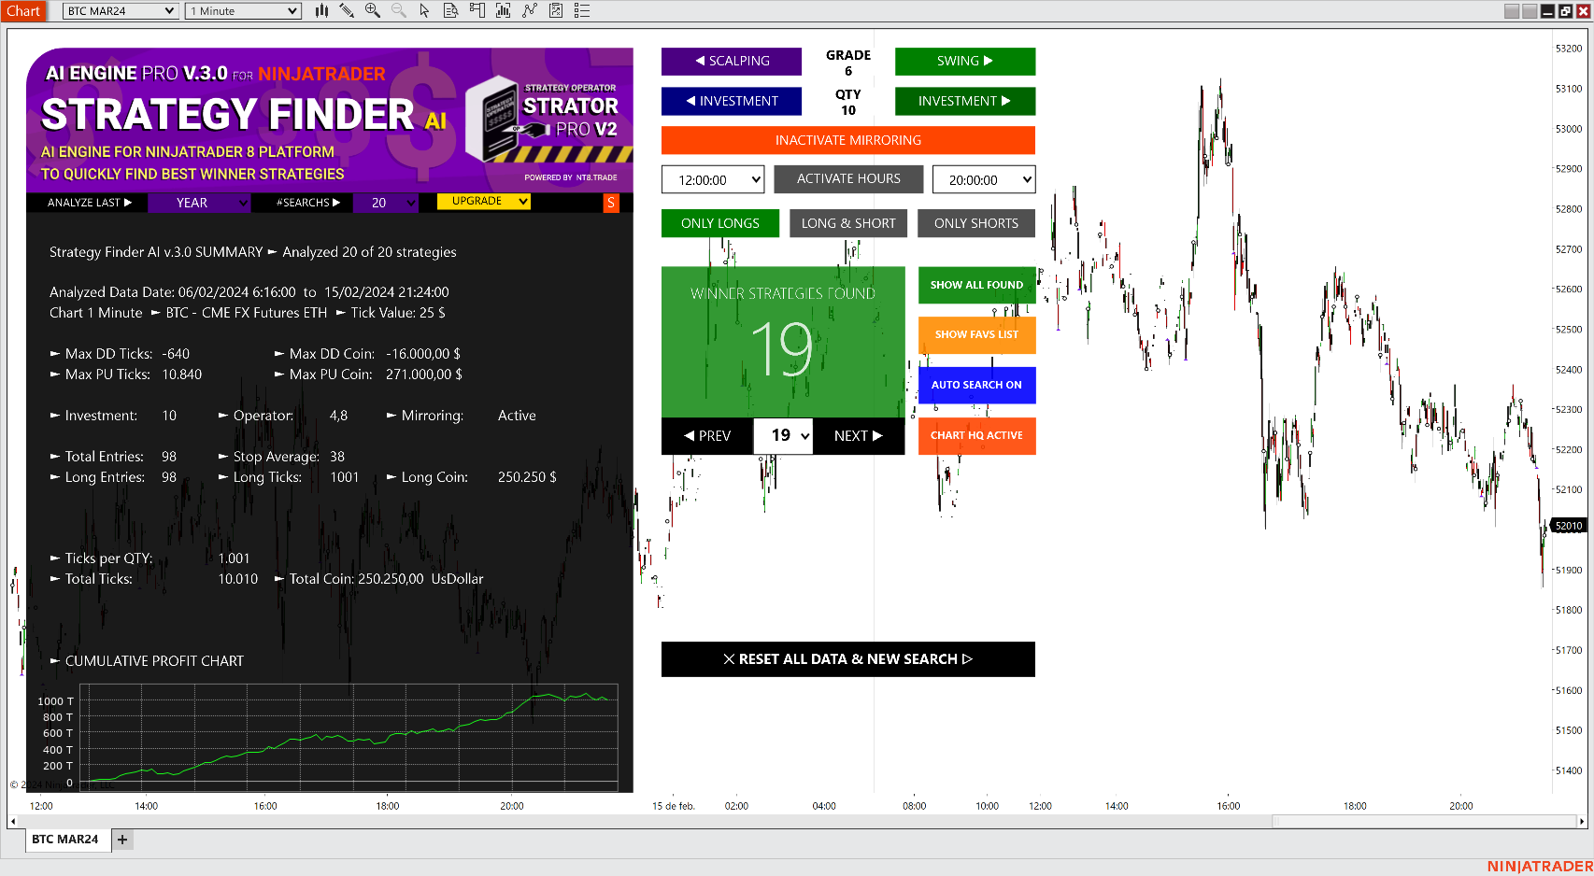Go to NEXT strategy
Viewport: 1594px width, 876px height.
coord(859,435)
